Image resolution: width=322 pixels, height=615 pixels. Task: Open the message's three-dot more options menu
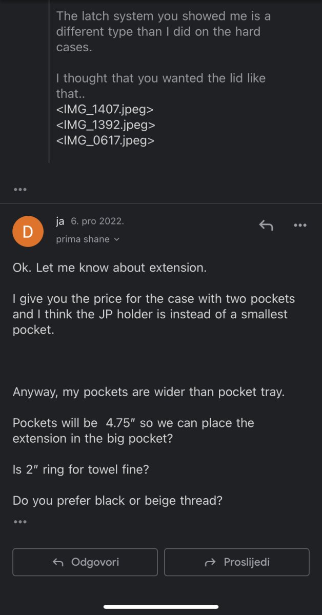point(299,224)
